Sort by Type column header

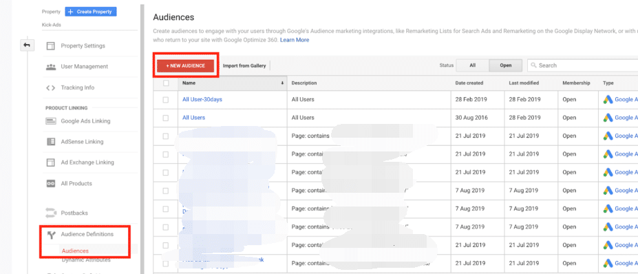(608, 83)
